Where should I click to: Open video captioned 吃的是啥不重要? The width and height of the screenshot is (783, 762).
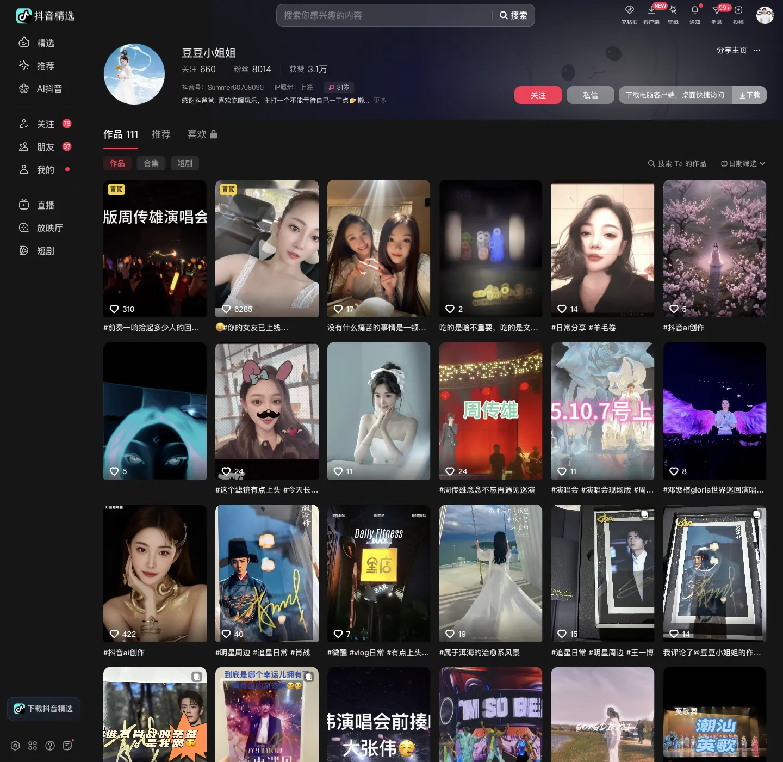(x=491, y=248)
